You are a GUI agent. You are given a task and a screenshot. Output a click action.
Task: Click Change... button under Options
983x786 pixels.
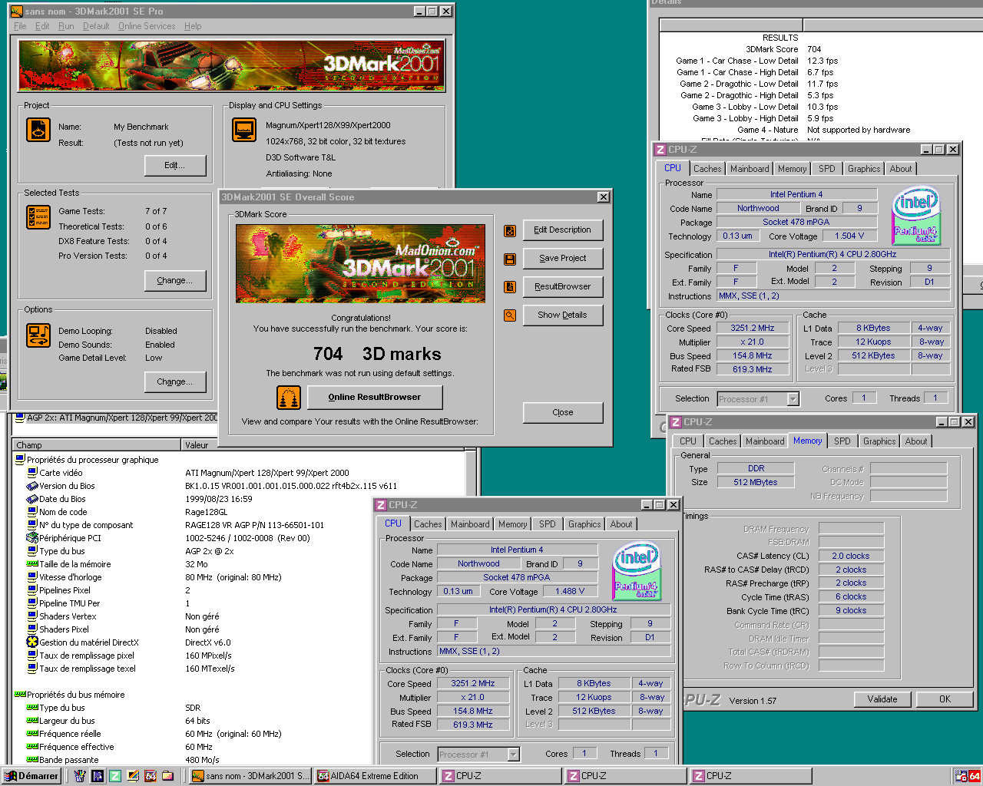click(175, 382)
